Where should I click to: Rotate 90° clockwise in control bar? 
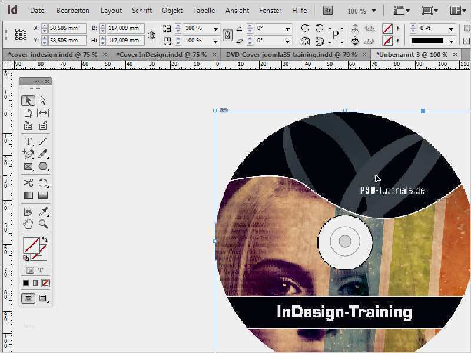click(x=305, y=28)
